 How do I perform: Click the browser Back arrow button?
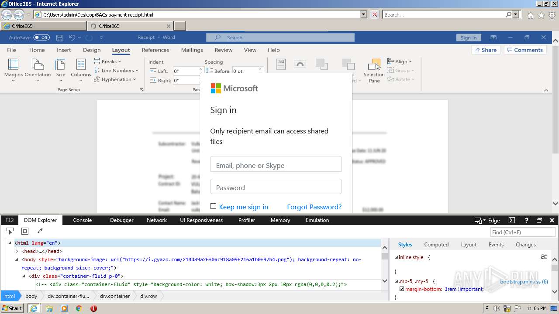pyautogui.click(x=7, y=14)
